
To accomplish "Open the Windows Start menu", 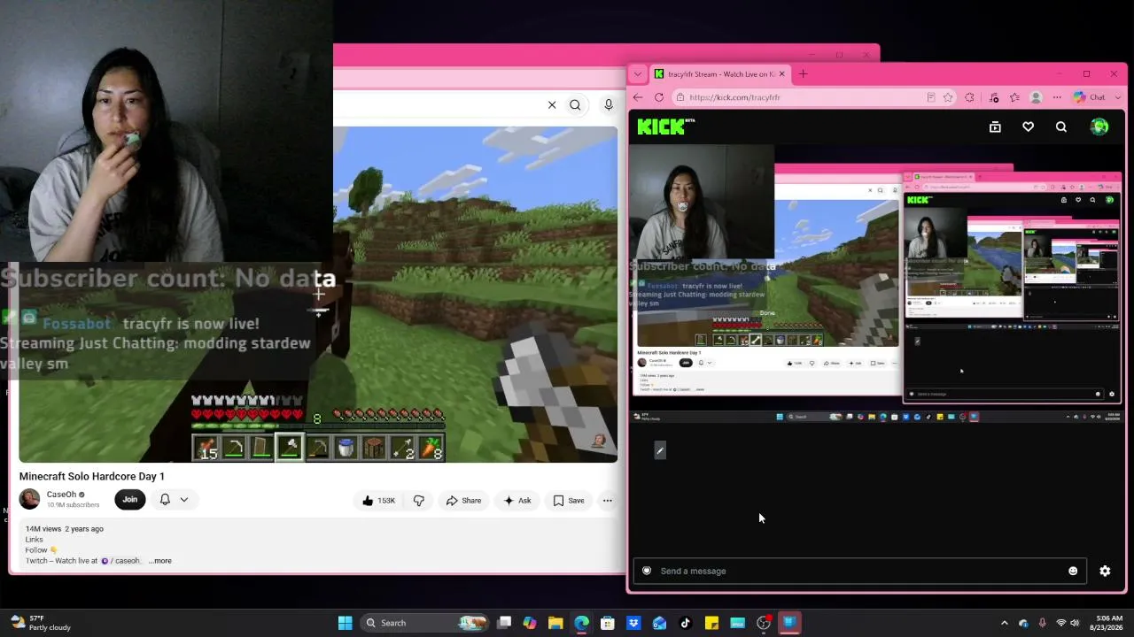I will pyautogui.click(x=345, y=623).
